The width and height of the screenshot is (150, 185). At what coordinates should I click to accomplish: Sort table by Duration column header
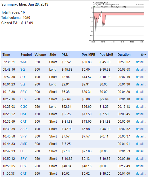click(x=124, y=55)
